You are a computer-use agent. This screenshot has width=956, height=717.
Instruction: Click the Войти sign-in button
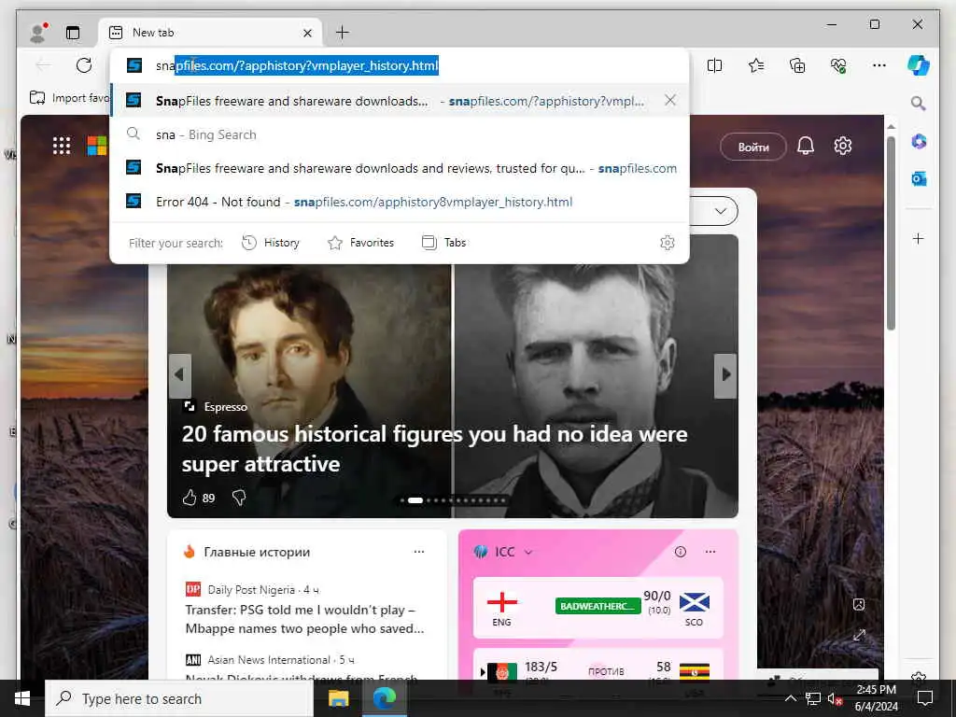click(753, 147)
